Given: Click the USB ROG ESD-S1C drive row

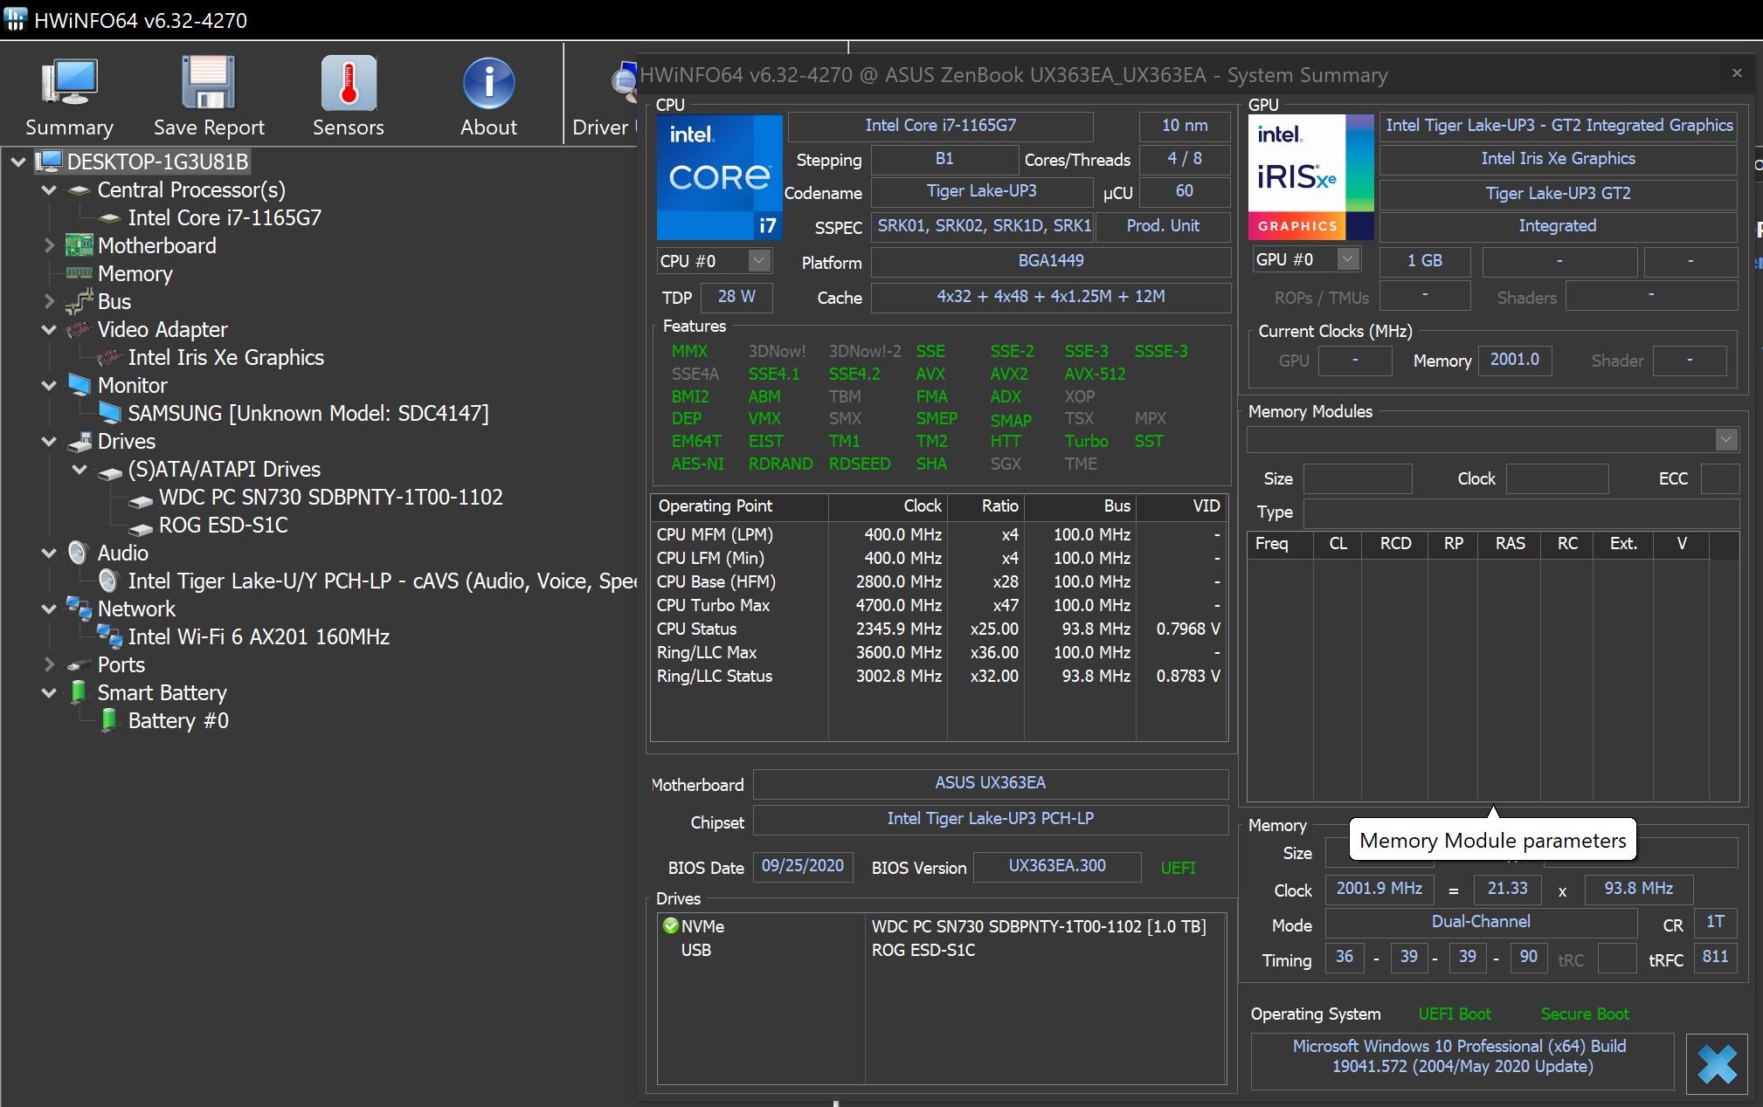Looking at the screenshot, I should coord(941,950).
